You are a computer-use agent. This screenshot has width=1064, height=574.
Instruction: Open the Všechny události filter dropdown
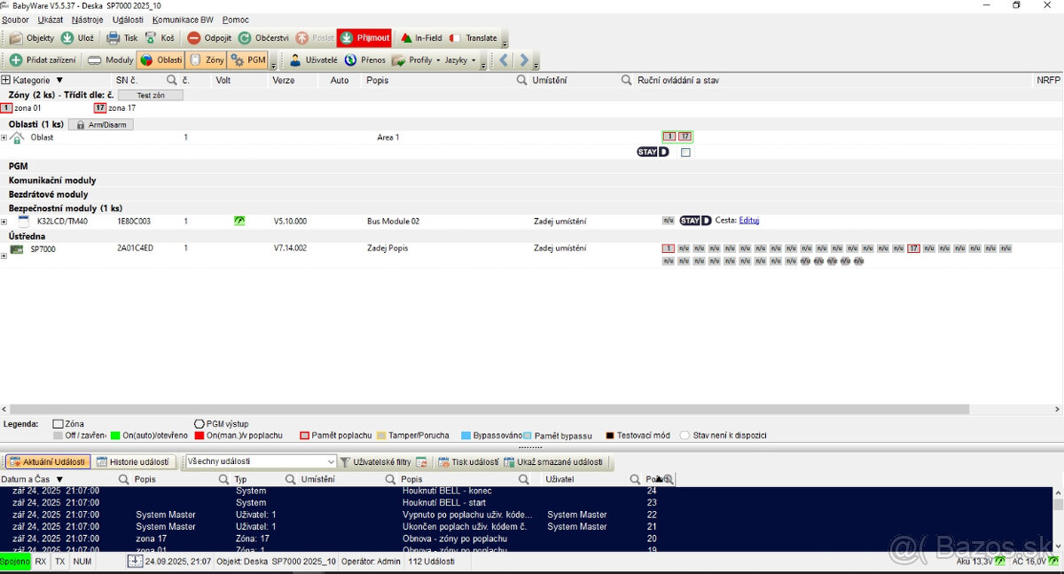(x=332, y=462)
